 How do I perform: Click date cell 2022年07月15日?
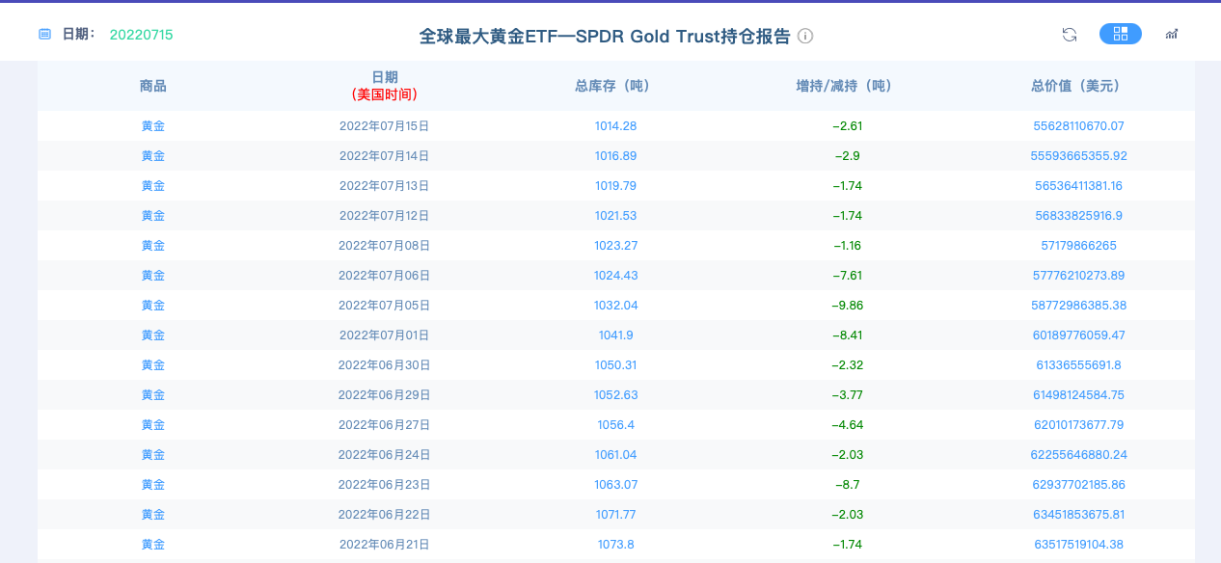[x=385, y=125]
